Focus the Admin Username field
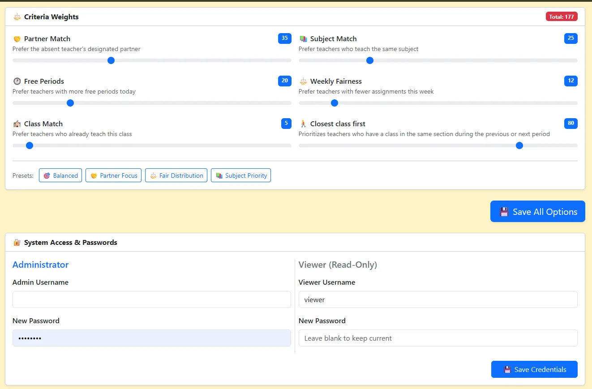This screenshot has width=592, height=389. 152,299
